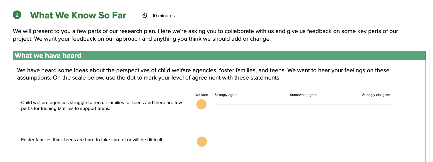Click the statement about child welfare agencies struggling
The image size is (433, 162).
point(102,106)
